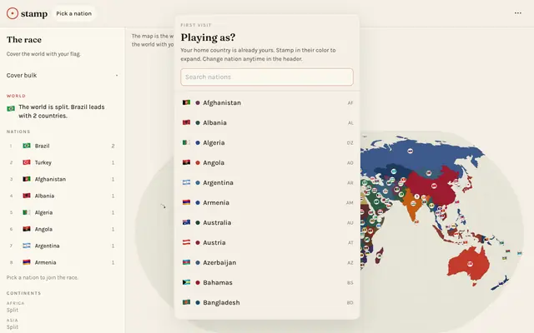Click the Asia continent entry

[13, 324]
